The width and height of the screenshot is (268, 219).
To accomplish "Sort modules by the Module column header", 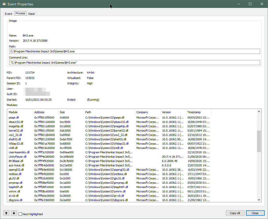I will click(20, 112).
